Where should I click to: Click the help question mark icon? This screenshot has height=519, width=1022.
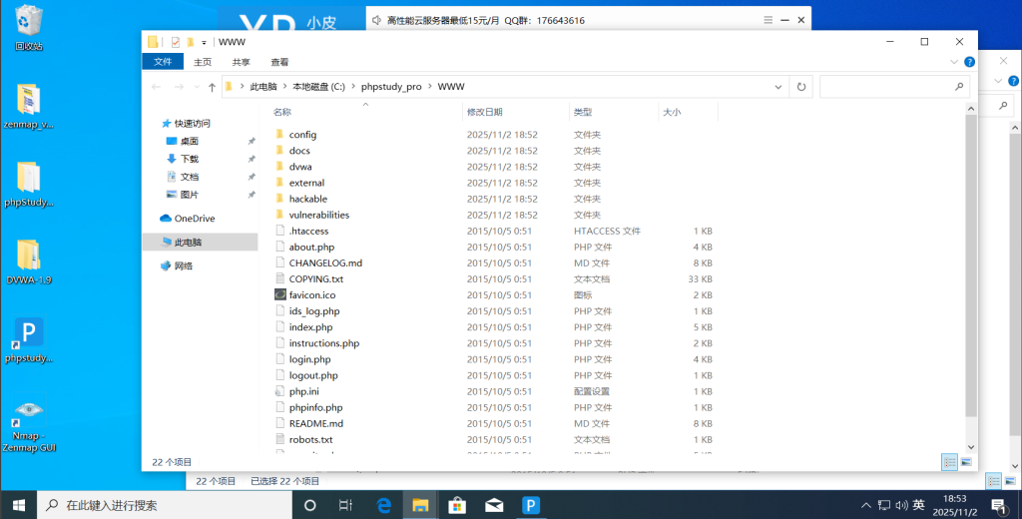(x=967, y=62)
